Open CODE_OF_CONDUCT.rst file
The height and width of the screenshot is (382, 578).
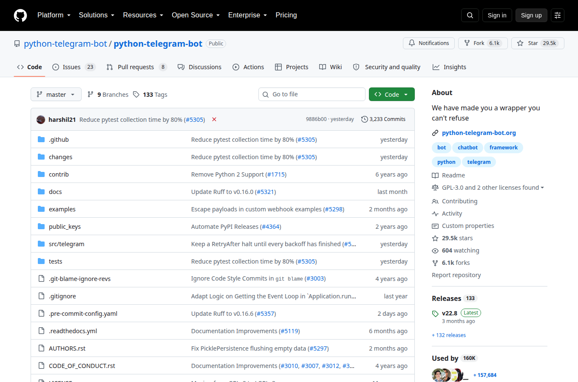coord(82,366)
